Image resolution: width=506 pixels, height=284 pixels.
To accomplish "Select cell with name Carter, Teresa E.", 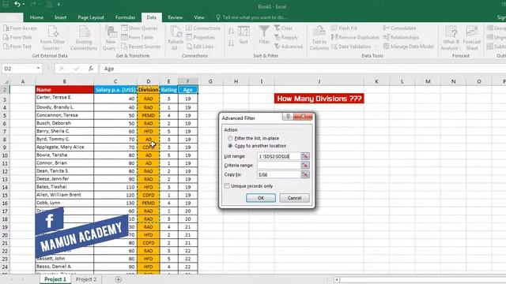I will pyautogui.click(x=65, y=98).
